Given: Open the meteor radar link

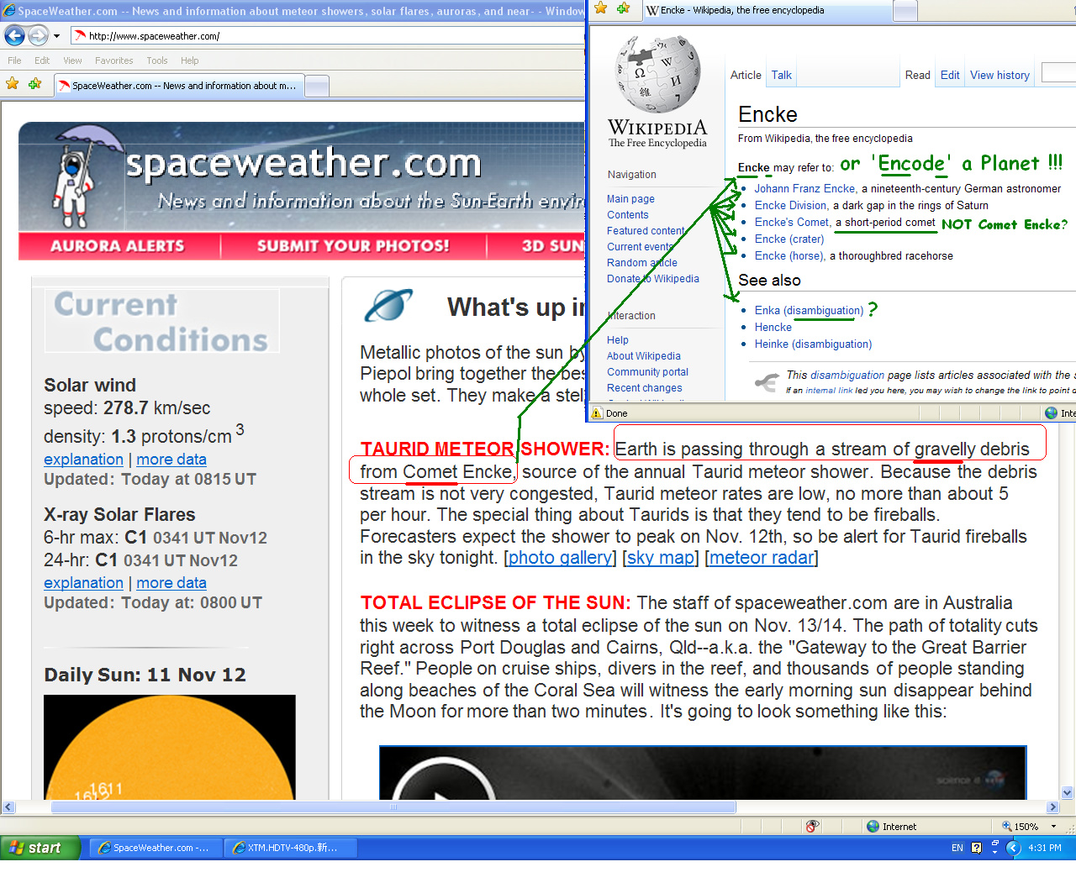Looking at the screenshot, I should [x=762, y=558].
